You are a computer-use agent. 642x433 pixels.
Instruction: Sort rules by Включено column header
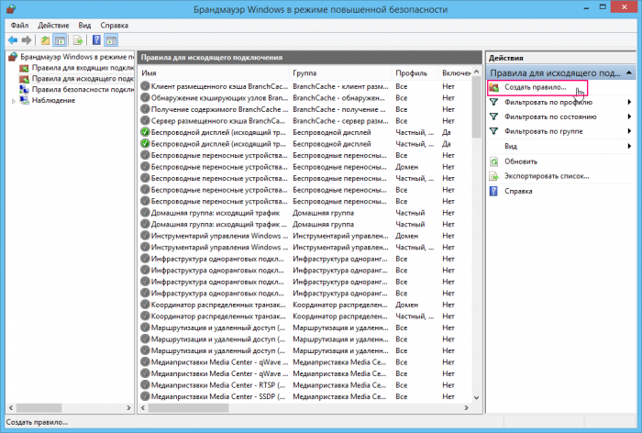pos(455,72)
